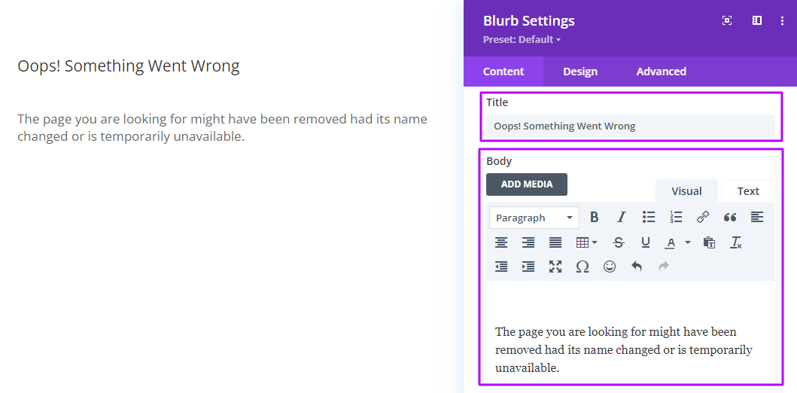Image resolution: width=797 pixels, height=393 pixels.
Task: Apply blockquote formatting
Action: 730,218
